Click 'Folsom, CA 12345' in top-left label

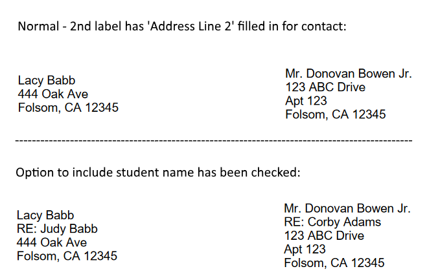pyautogui.click(x=68, y=108)
